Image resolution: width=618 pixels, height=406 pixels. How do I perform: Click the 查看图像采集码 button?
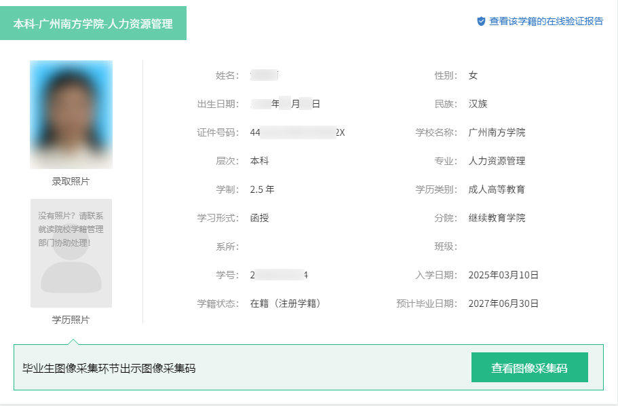pyautogui.click(x=529, y=367)
